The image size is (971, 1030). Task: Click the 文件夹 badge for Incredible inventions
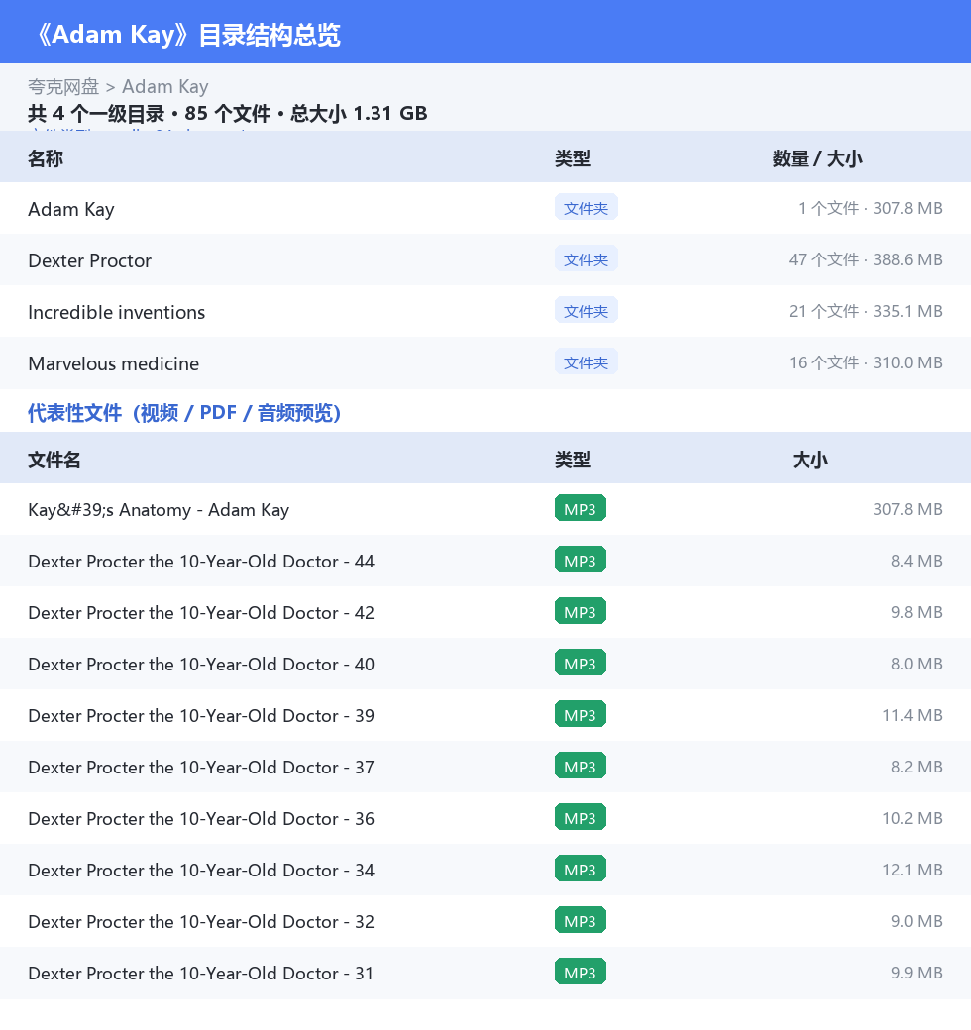[x=586, y=310]
